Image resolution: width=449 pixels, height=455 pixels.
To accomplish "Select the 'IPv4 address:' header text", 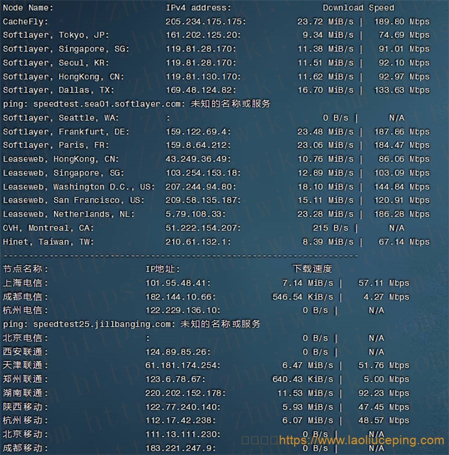I will [198, 8].
